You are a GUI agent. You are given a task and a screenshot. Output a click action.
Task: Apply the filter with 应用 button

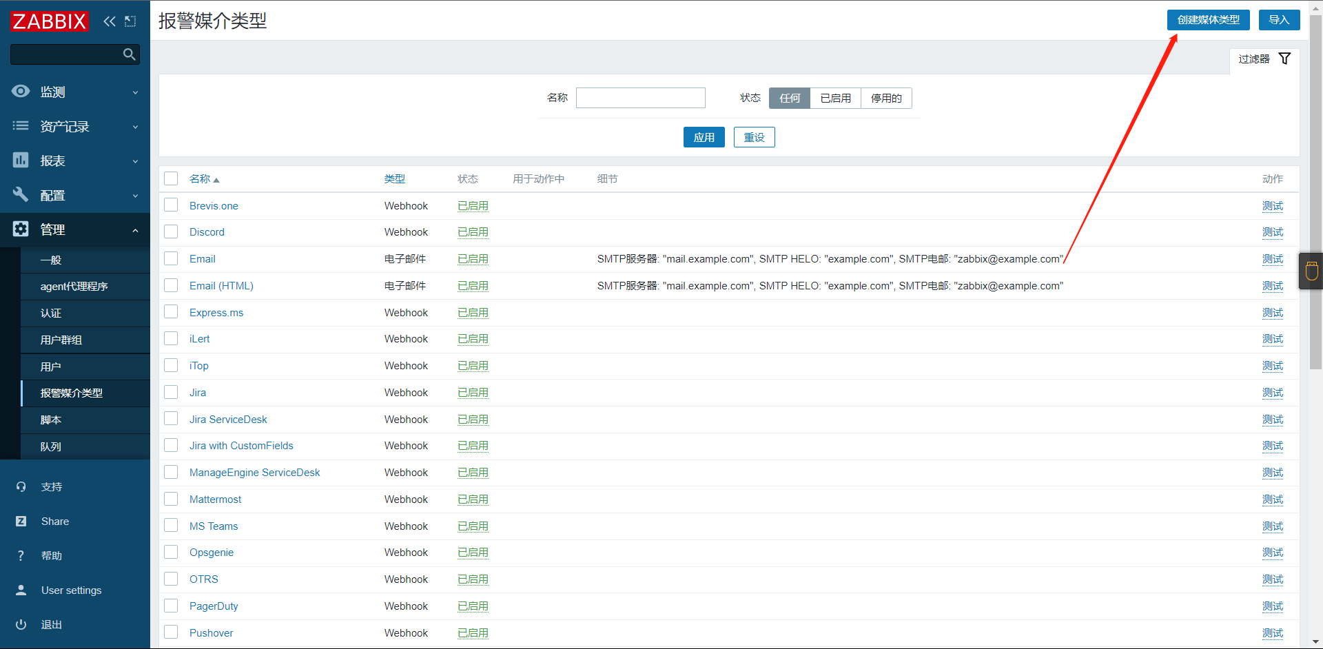click(x=704, y=137)
